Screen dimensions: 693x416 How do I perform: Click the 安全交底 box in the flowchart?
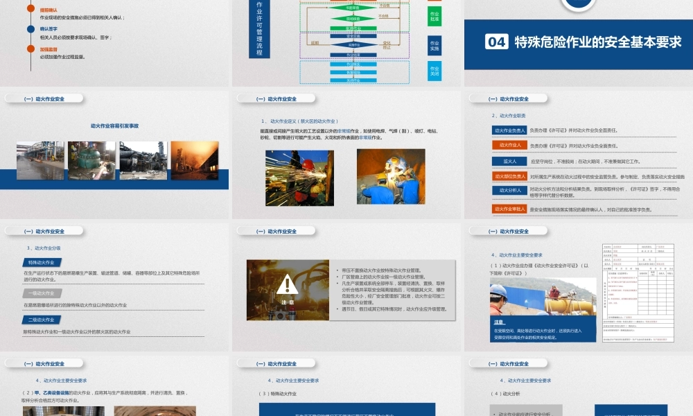[x=353, y=36]
